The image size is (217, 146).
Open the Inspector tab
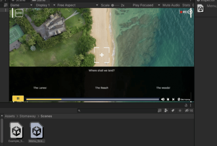[206, 1]
